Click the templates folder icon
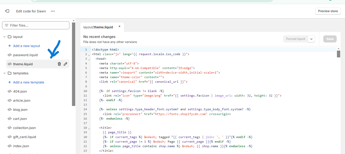Image resolution: width=345 pixels, height=154 pixels. (10, 73)
